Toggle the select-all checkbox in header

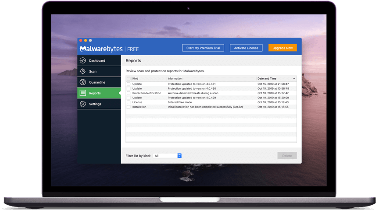[129, 79]
